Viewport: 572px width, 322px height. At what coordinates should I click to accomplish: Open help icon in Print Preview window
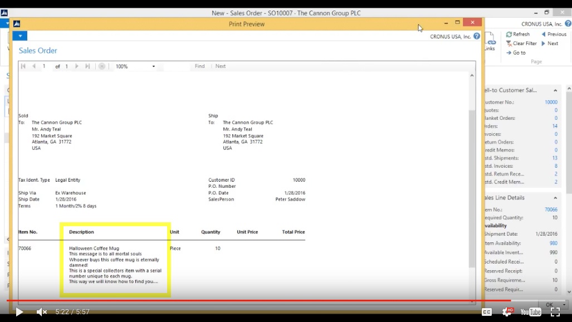click(x=477, y=36)
